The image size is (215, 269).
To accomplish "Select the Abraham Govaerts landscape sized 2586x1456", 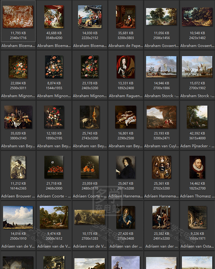I will coord(161,17).
